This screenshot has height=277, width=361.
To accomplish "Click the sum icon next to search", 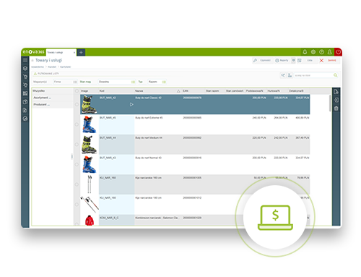I will coord(290,75).
